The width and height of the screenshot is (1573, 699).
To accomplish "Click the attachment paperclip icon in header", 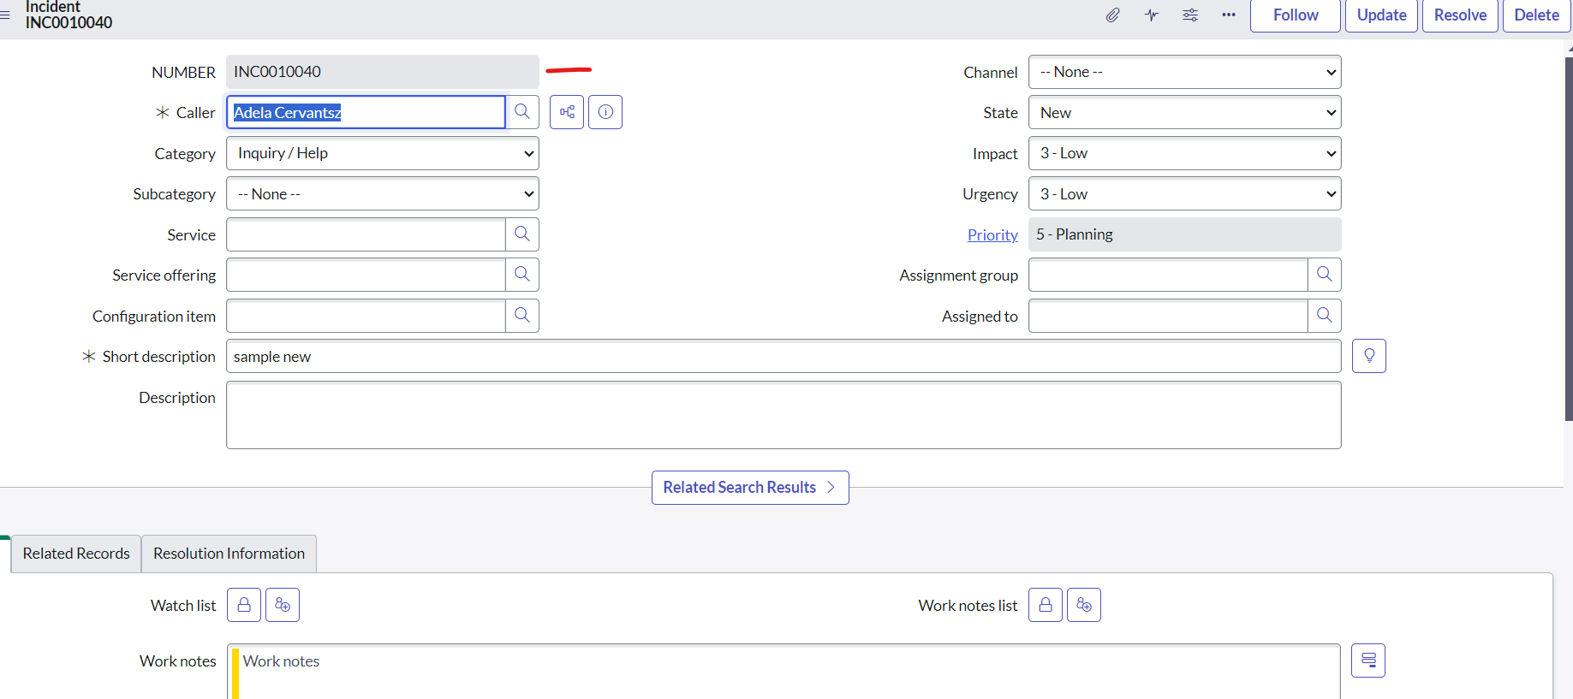I will click(1112, 15).
